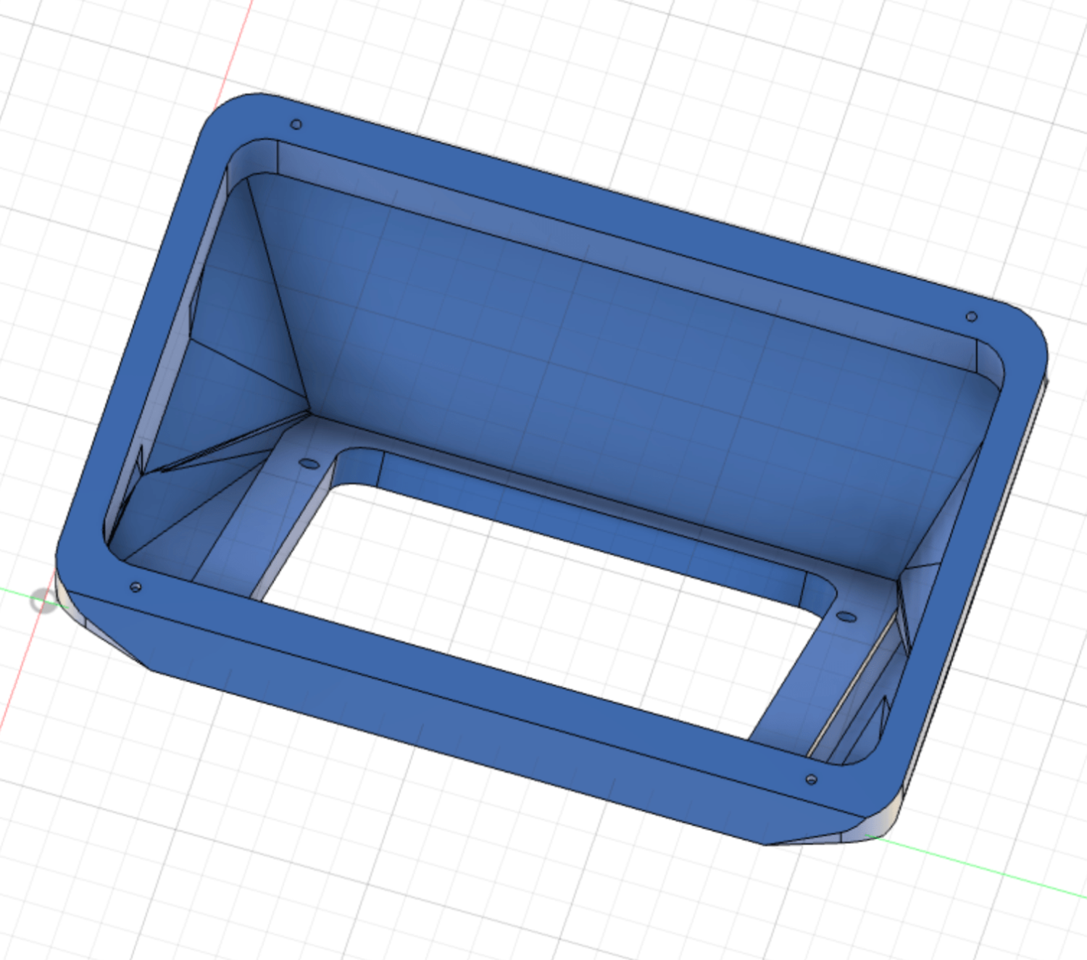Select the bottom-right screw hole on flange
Screen dimensions: 1087x960
pos(812,780)
